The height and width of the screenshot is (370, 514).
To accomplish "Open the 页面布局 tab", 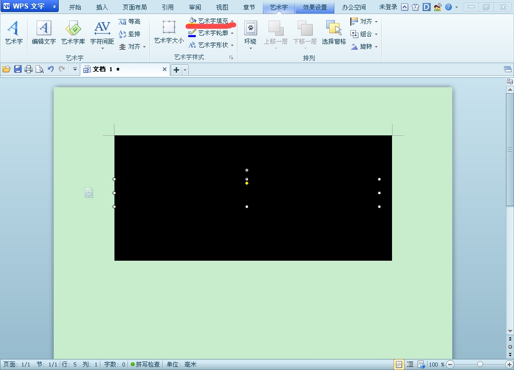I will [135, 7].
